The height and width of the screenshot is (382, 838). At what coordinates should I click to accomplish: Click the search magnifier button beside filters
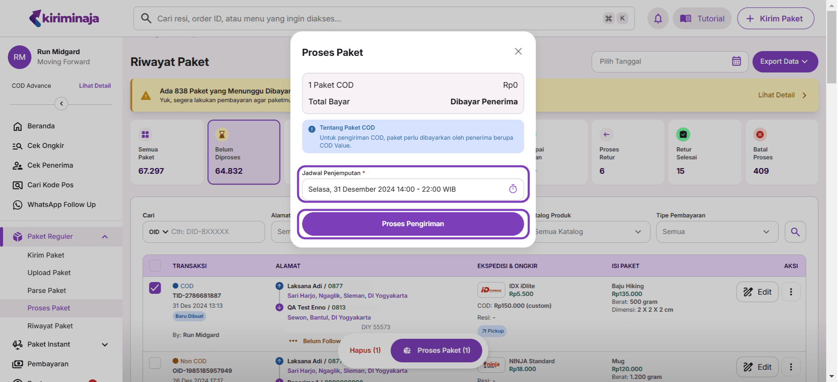[x=795, y=232]
